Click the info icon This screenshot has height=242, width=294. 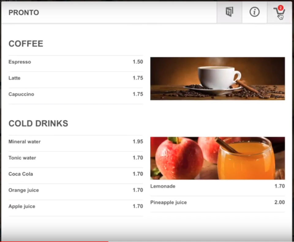(x=254, y=12)
